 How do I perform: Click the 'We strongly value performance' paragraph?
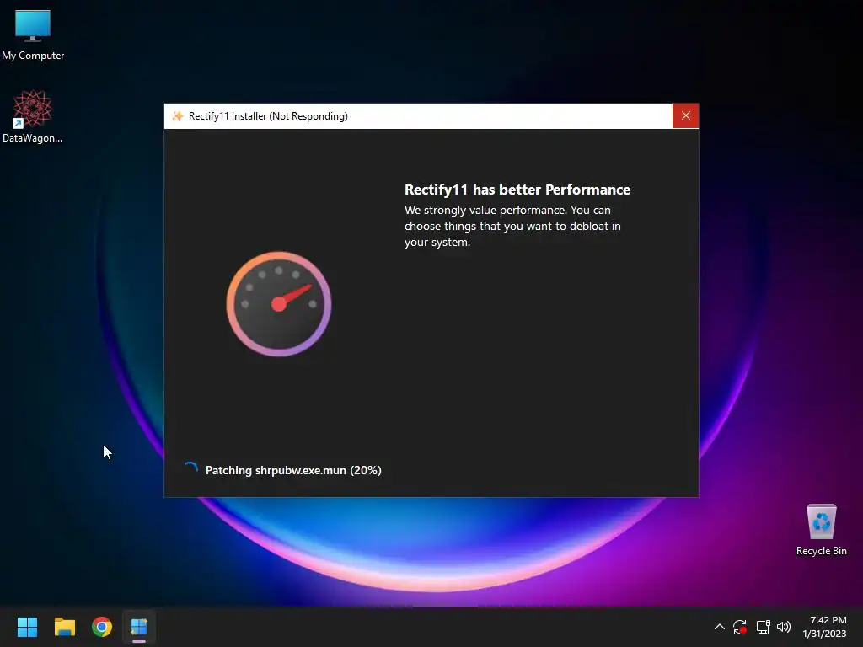[512, 226]
